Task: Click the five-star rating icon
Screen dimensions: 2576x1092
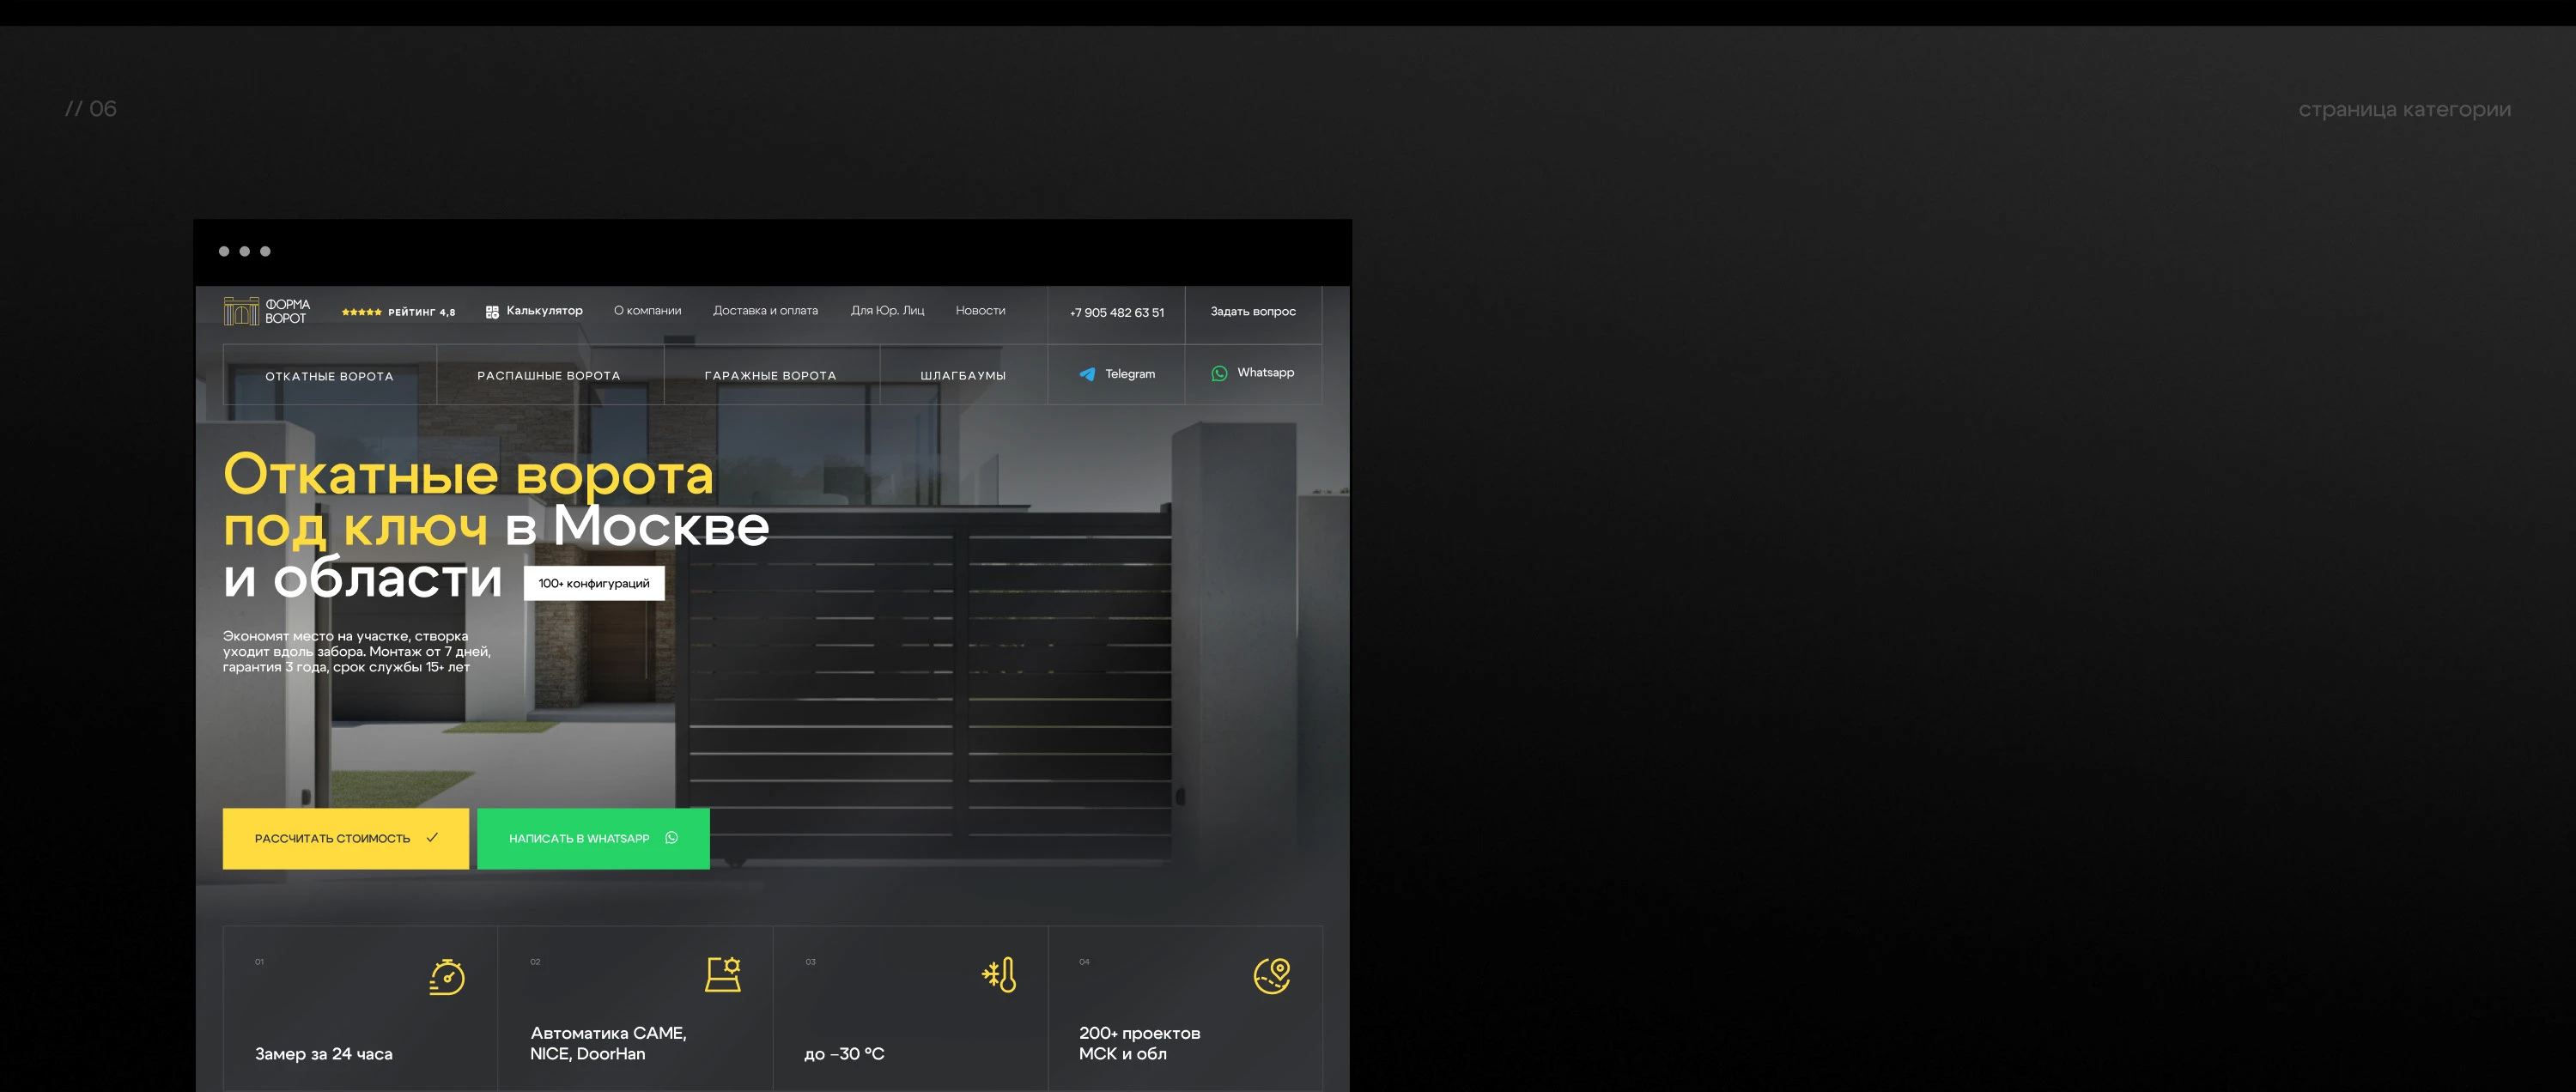Action: pos(361,312)
